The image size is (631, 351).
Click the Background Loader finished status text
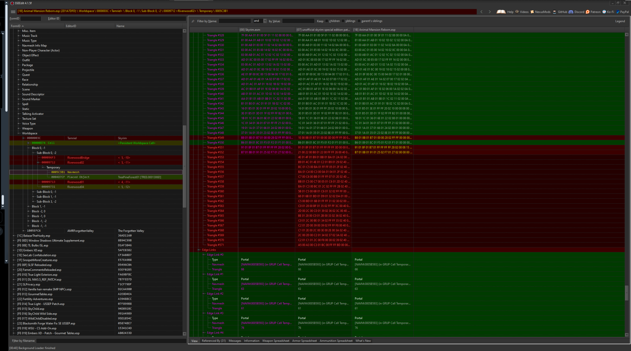pyautogui.click(x=32, y=348)
